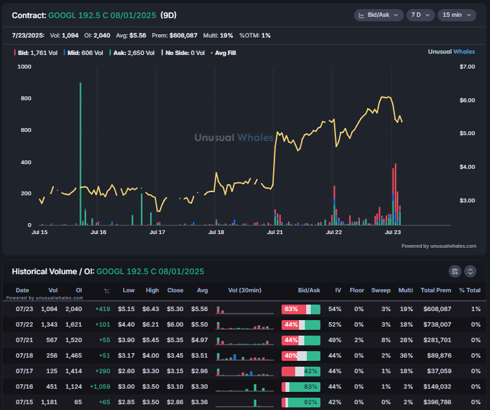Click the $396,786 total premium cell
The height and width of the screenshot is (410, 490).
(x=437, y=402)
